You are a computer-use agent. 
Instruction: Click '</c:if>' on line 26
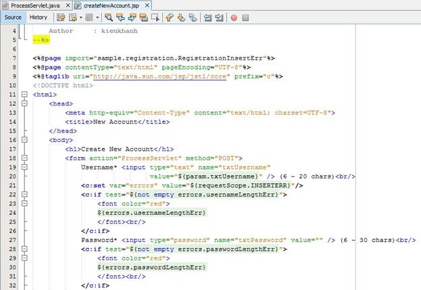95,231
